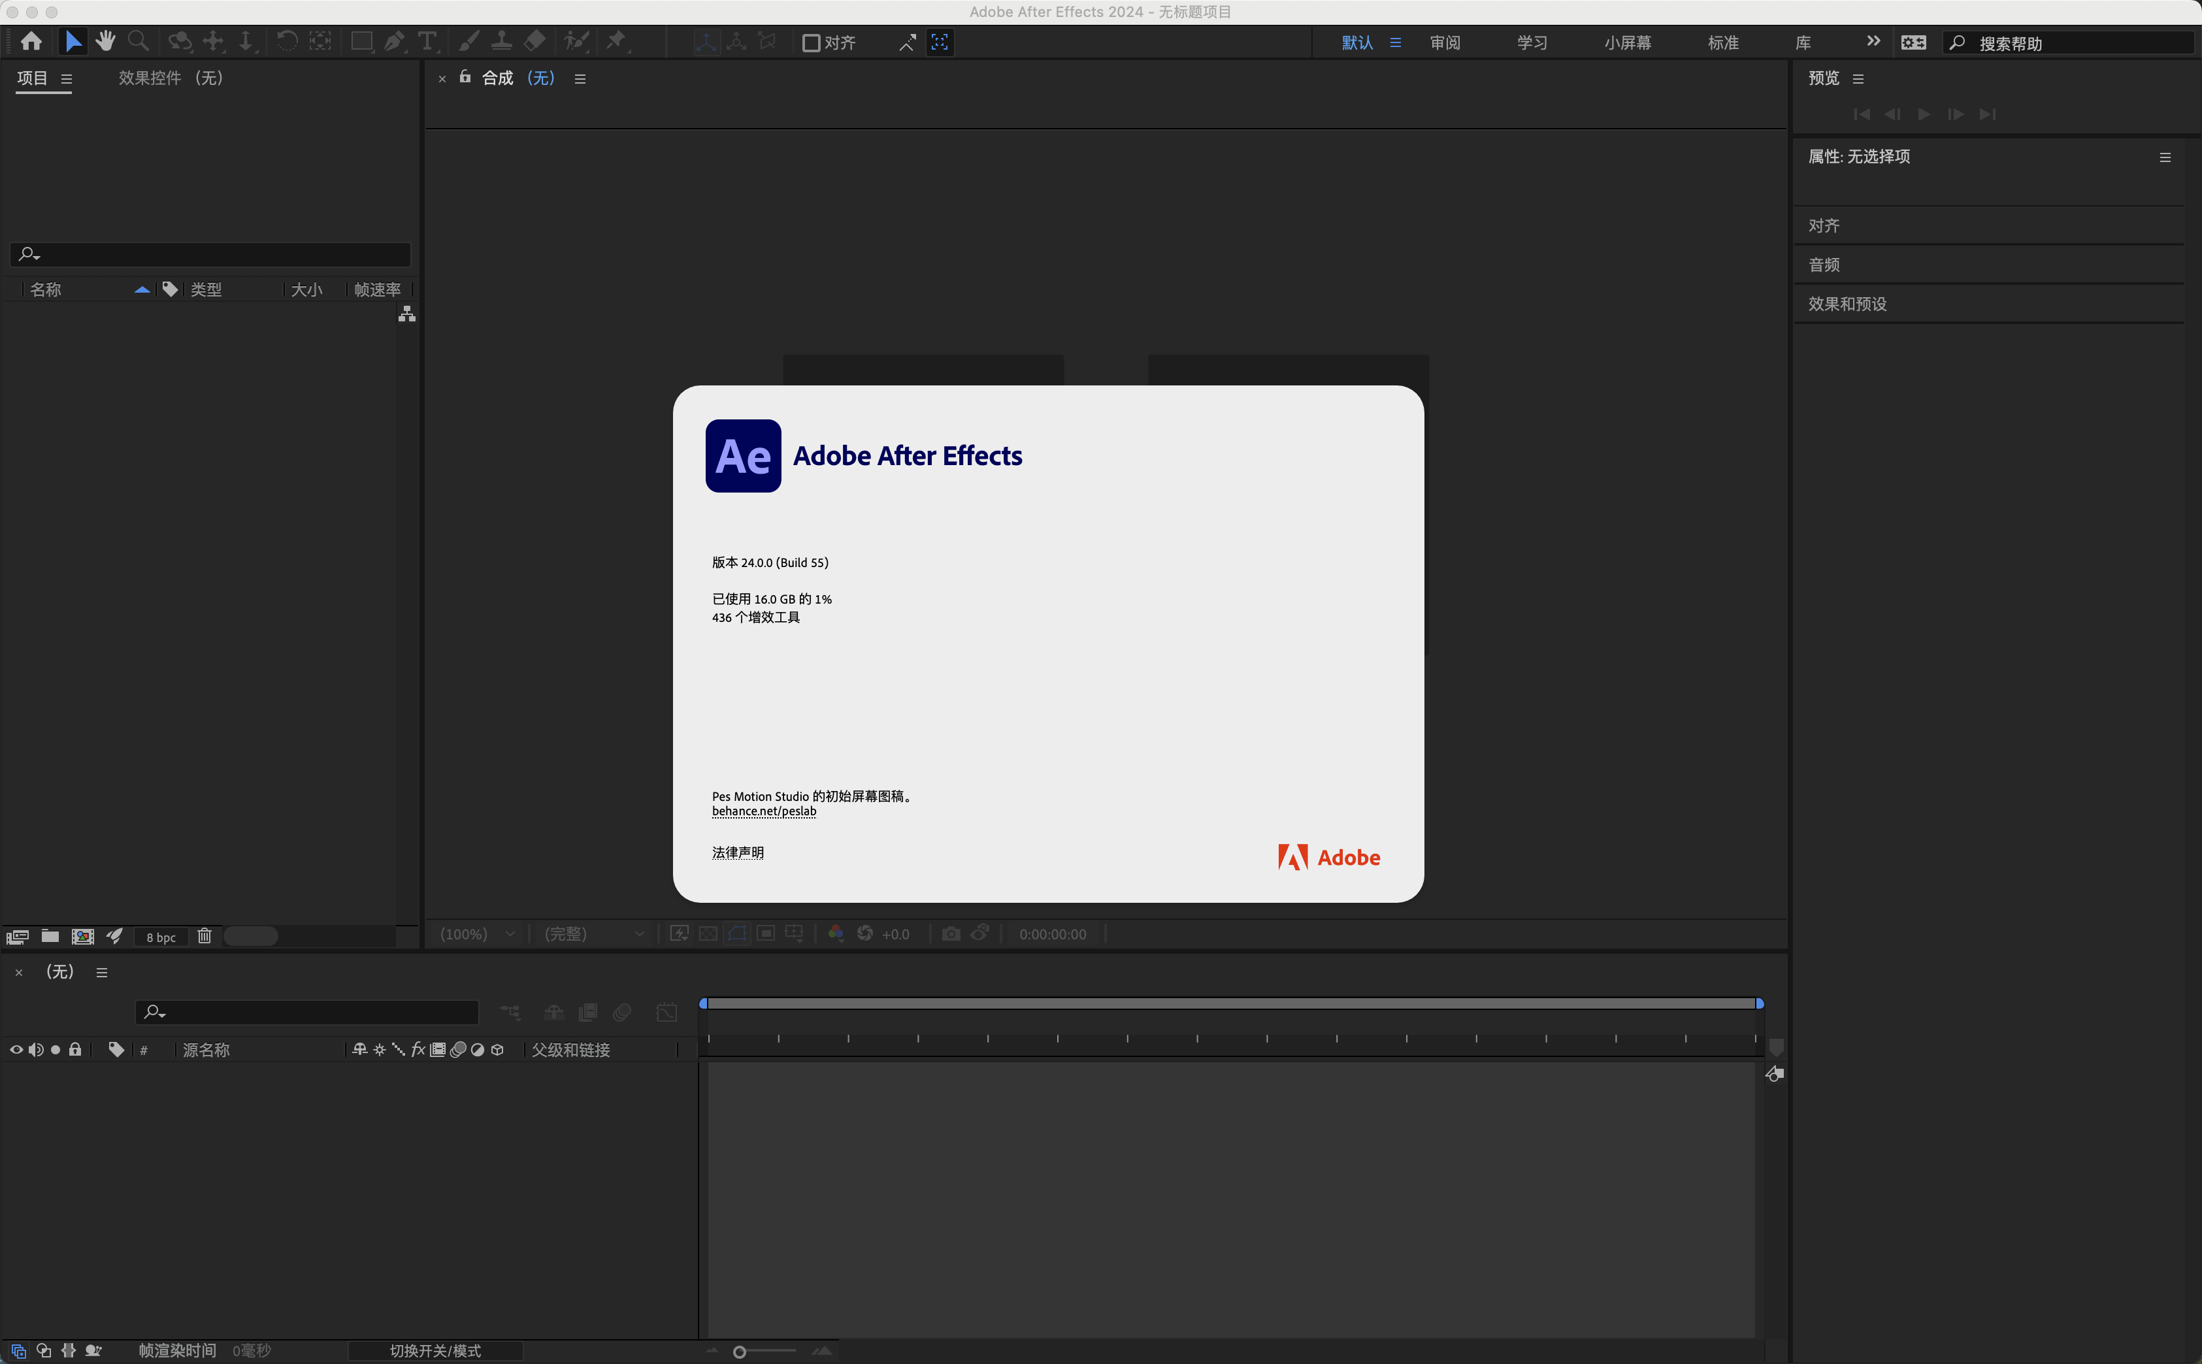Click the project flowchart view icon
This screenshot has width=2202, height=1364.
coord(407,314)
